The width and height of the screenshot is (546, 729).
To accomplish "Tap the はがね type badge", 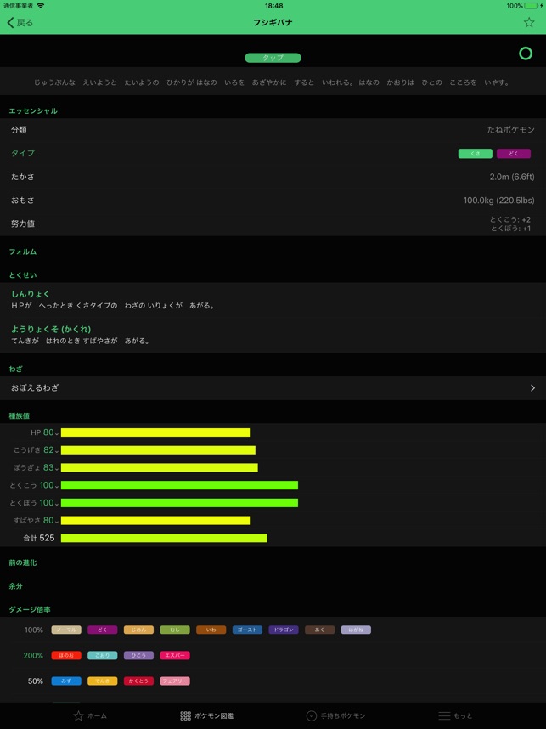I will [x=356, y=630].
